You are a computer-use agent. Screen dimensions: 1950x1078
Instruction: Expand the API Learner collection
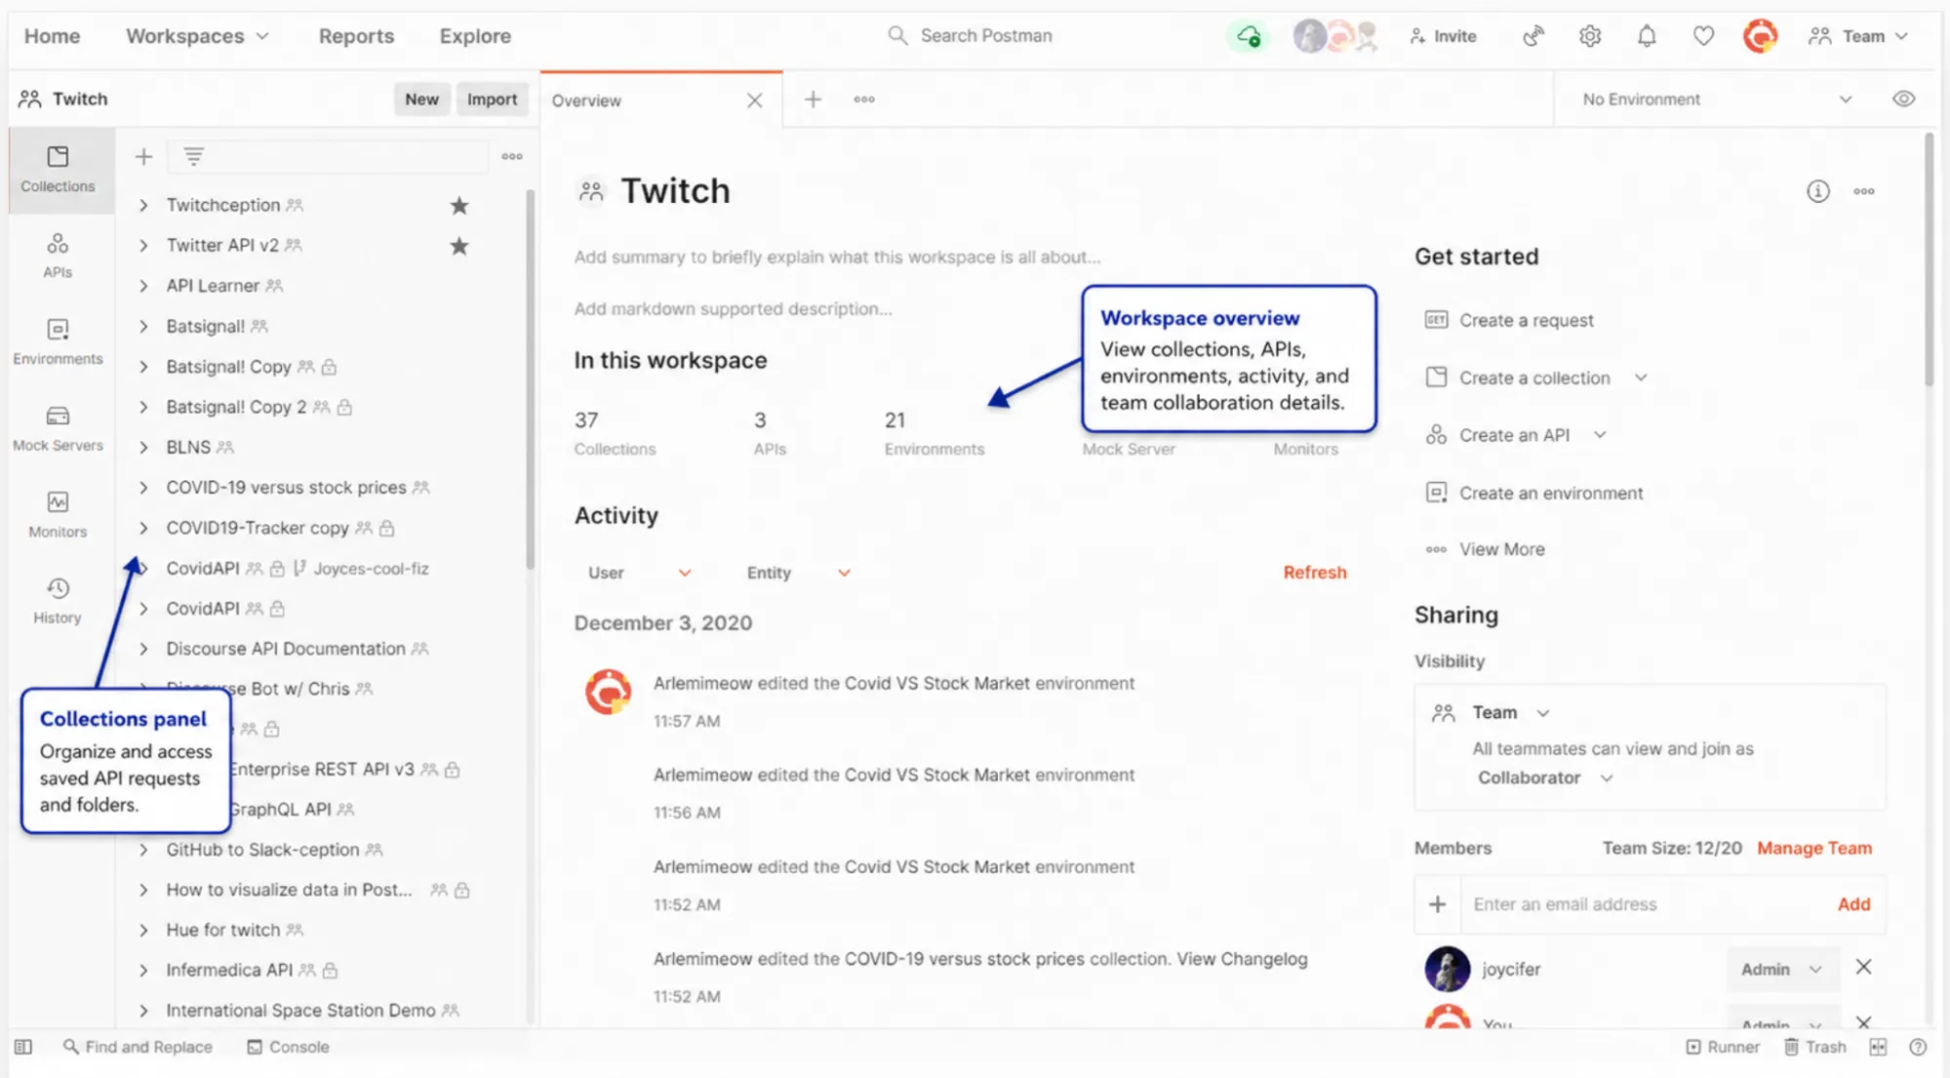click(x=143, y=286)
